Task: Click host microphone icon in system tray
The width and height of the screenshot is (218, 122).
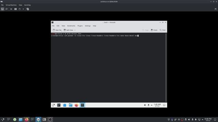Action: (x=172, y=120)
